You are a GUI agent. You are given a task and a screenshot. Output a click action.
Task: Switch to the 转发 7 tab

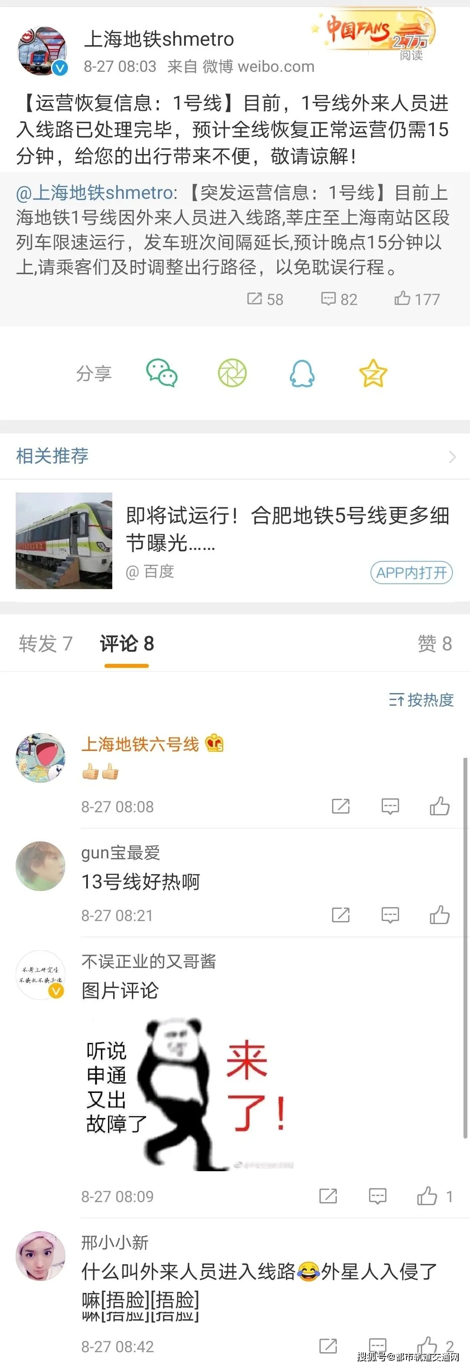pyautogui.click(x=45, y=643)
